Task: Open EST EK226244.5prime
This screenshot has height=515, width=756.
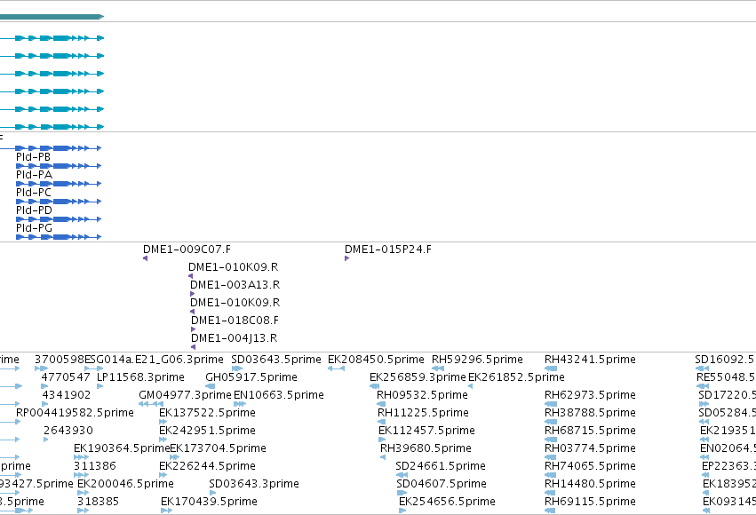Action: click(x=207, y=466)
